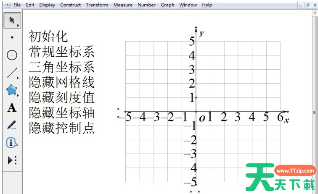Screen dimensions: 318x194
Task: Expand the Straightedge tool flyout triangle
Action: [18, 78]
